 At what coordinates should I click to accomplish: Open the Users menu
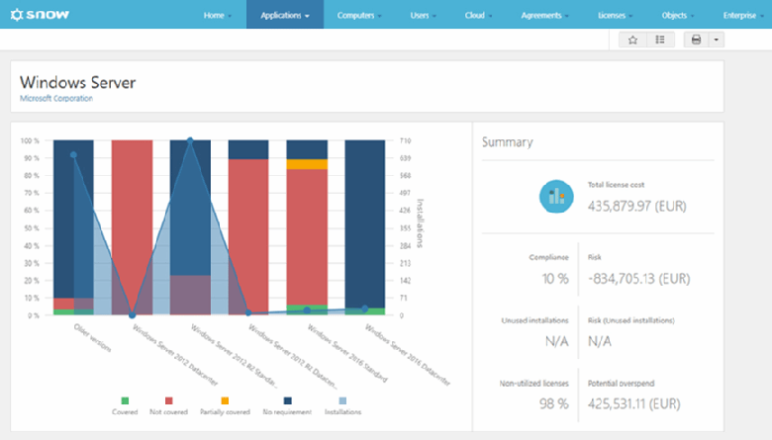pyautogui.click(x=423, y=15)
